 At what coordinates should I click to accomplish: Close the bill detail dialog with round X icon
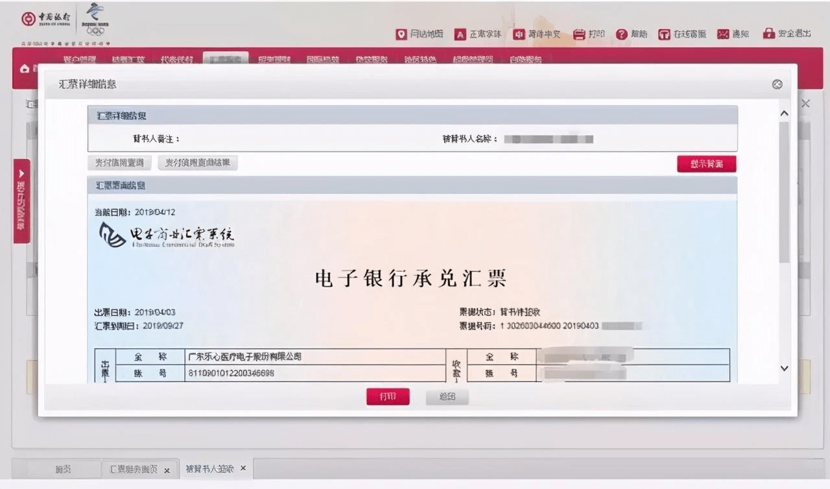click(777, 84)
